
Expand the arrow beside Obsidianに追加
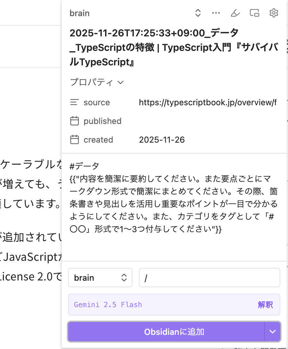tap(273, 332)
